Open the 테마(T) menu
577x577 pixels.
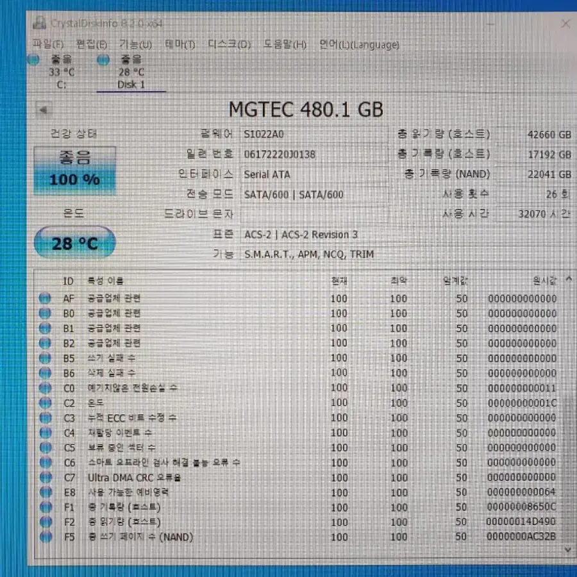[180, 44]
